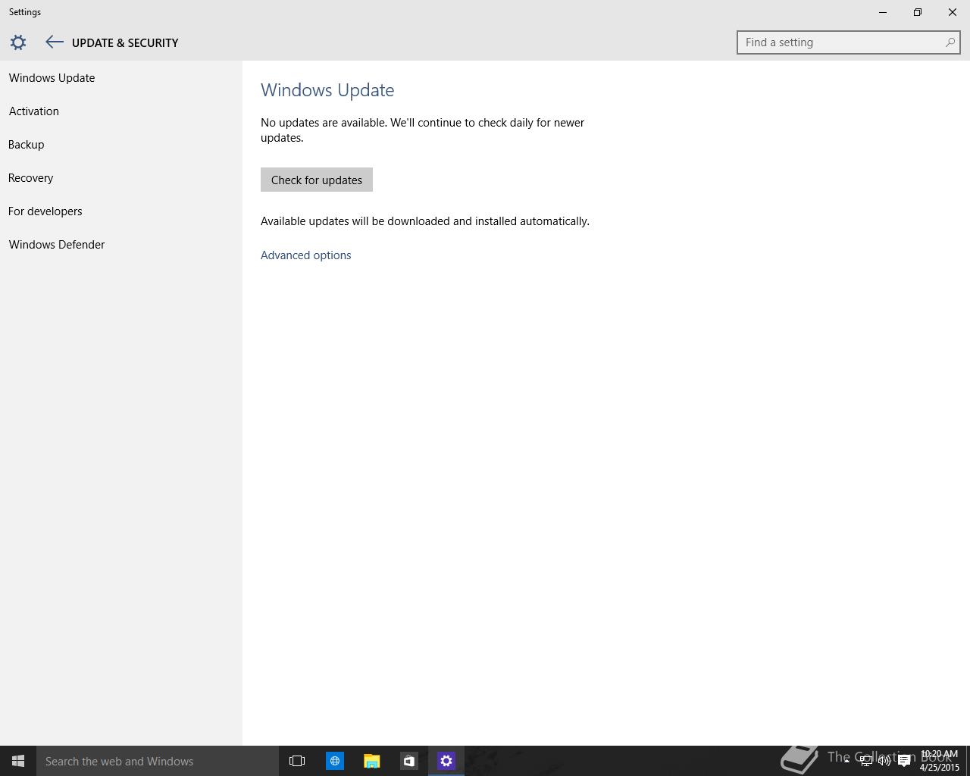Open the Action Center notifications icon
This screenshot has width=970, height=776.
coord(904,761)
